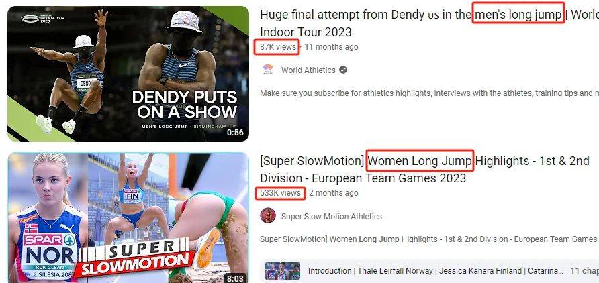Viewport: 599px width, 283px height.
Task: Click the 2 months ago timestamp
Action: pyautogui.click(x=334, y=193)
